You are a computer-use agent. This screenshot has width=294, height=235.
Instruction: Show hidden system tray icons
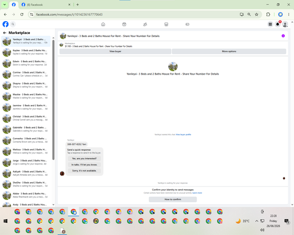[x=256, y=221]
